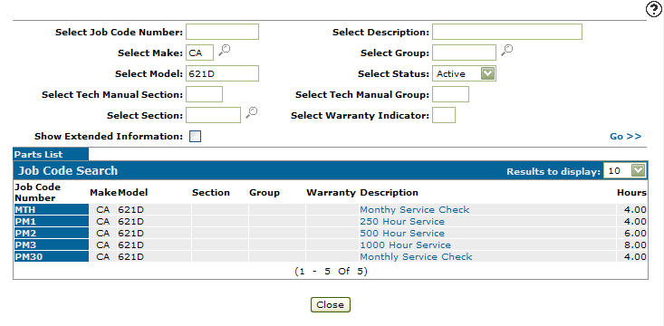The height and width of the screenshot is (326, 664).
Task: Open the 500 Hour Service link
Action: click(x=402, y=234)
